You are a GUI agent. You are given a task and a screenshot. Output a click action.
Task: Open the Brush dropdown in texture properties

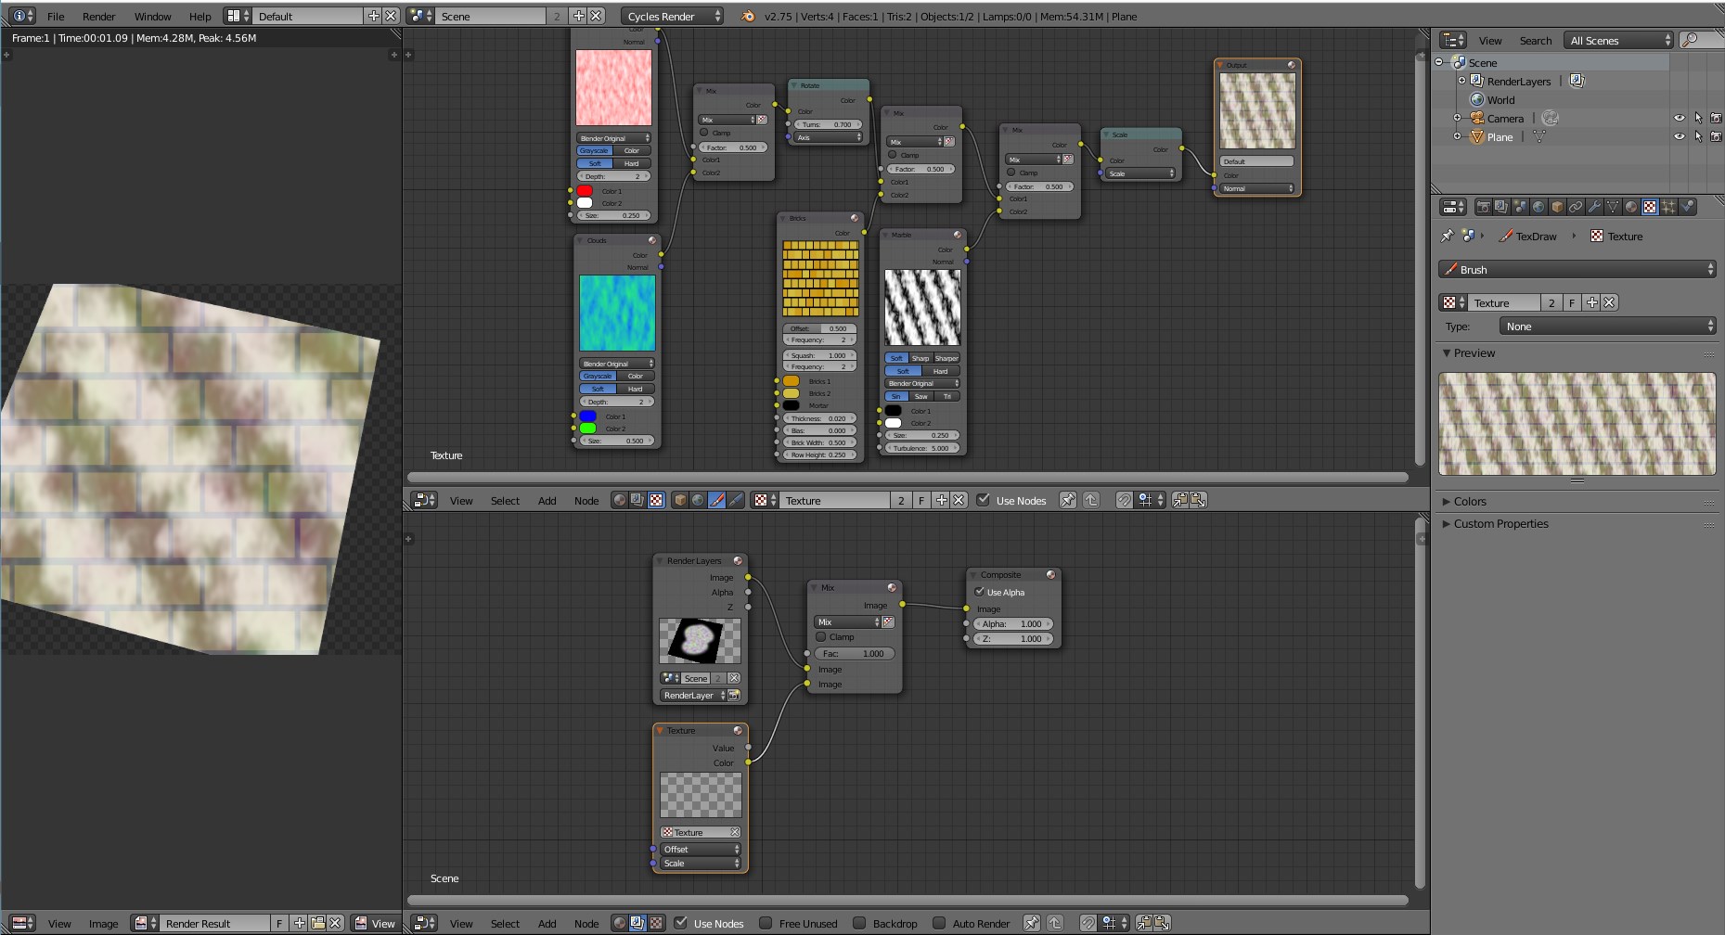pyautogui.click(x=1577, y=269)
